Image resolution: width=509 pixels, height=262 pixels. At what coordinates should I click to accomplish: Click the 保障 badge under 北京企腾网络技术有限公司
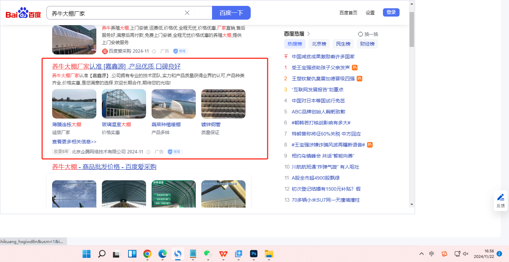(175, 152)
